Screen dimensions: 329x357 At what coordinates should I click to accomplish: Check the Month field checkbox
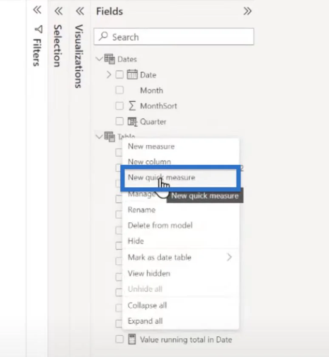(119, 90)
